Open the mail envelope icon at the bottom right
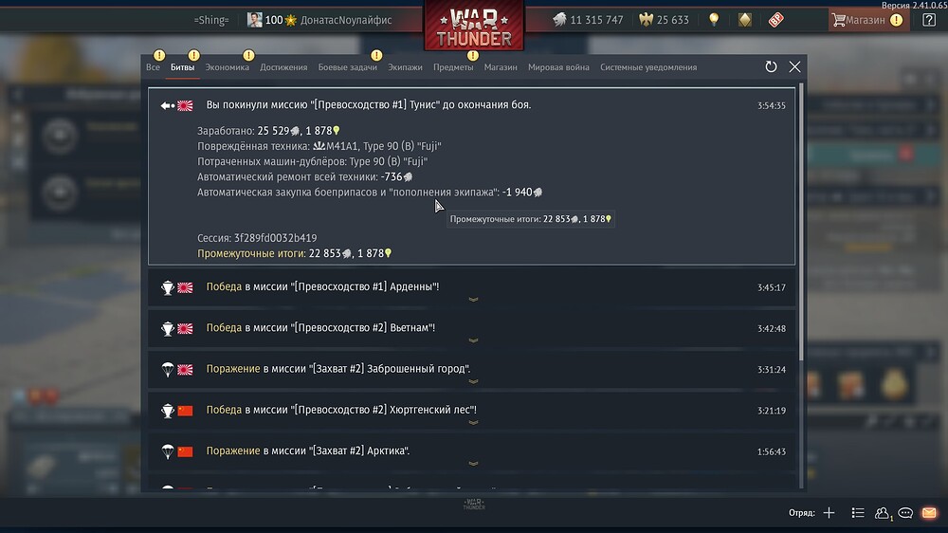948x533 pixels. (x=929, y=513)
